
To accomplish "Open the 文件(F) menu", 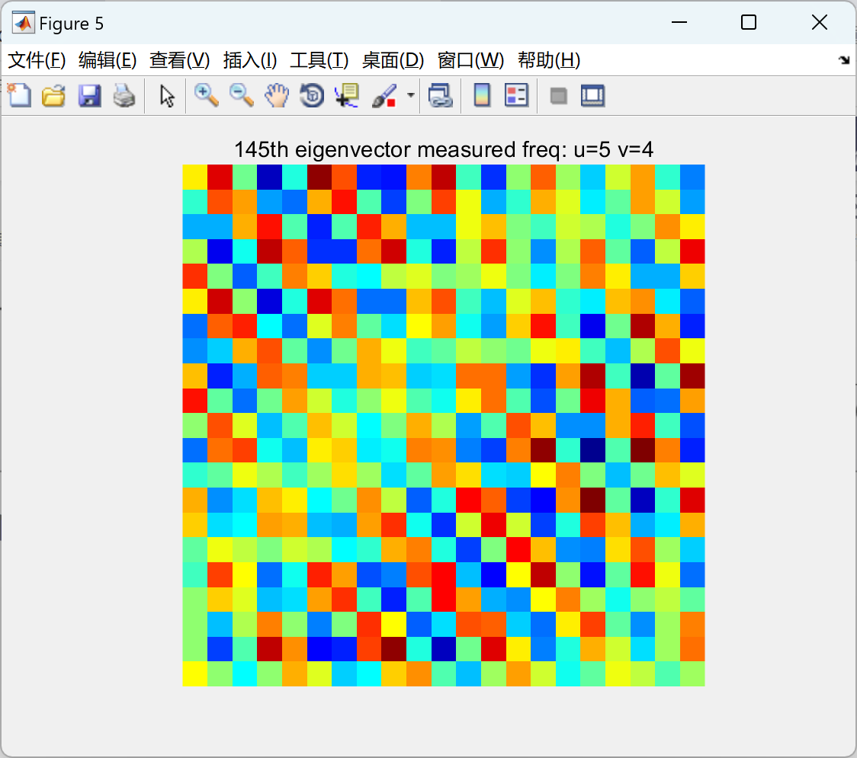I will click(37, 60).
